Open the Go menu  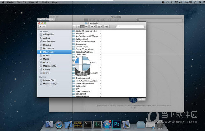coord(38,2)
